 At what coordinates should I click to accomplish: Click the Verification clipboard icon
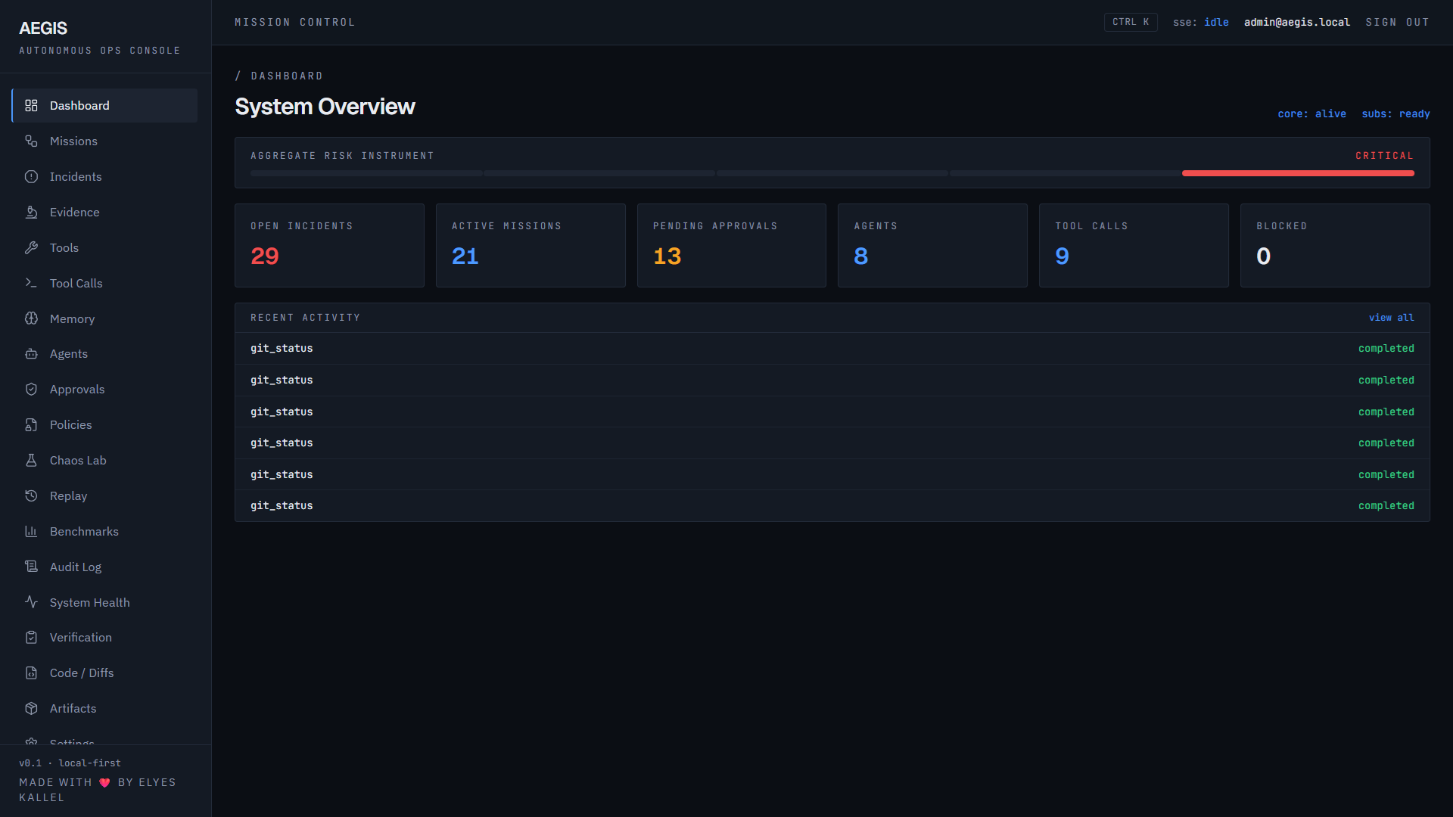[x=31, y=637]
